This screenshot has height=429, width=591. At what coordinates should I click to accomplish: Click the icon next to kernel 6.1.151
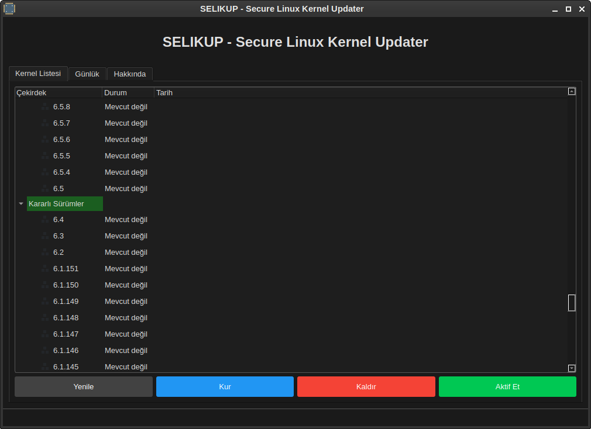pyautogui.click(x=45, y=269)
